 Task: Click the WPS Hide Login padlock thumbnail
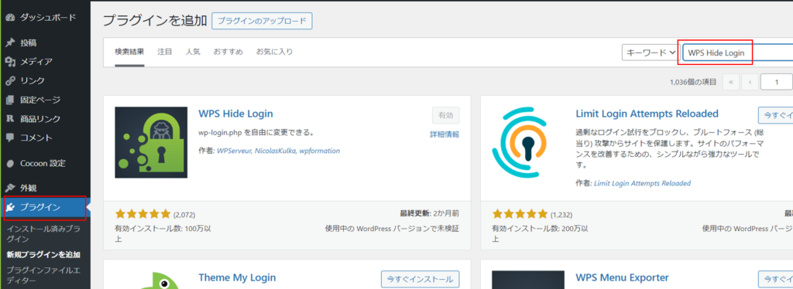(151, 142)
